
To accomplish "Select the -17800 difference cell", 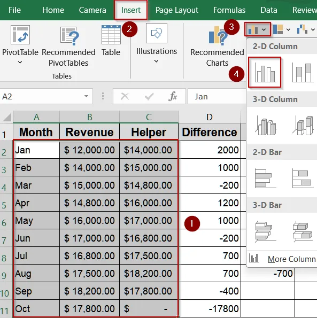I will (x=210, y=308).
